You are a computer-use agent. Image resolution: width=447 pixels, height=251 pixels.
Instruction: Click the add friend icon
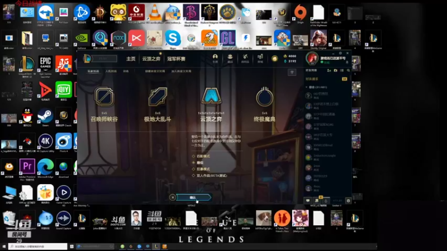[329, 70]
